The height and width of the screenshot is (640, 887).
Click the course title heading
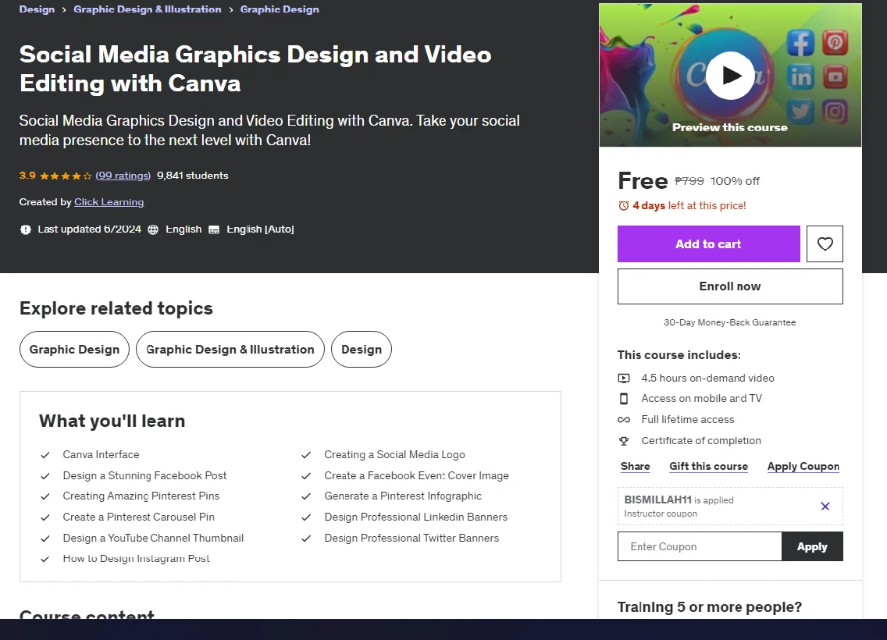click(255, 69)
